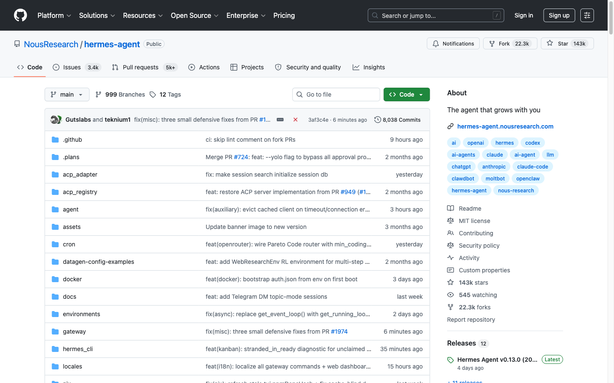This screenshot has height=383, width=614.
Task: Expand the Resources menu
Action: pyautogui.click(x=143, y=15)
